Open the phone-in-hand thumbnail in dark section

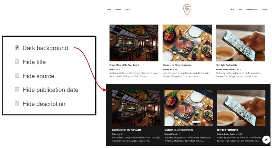click(241, 108)
